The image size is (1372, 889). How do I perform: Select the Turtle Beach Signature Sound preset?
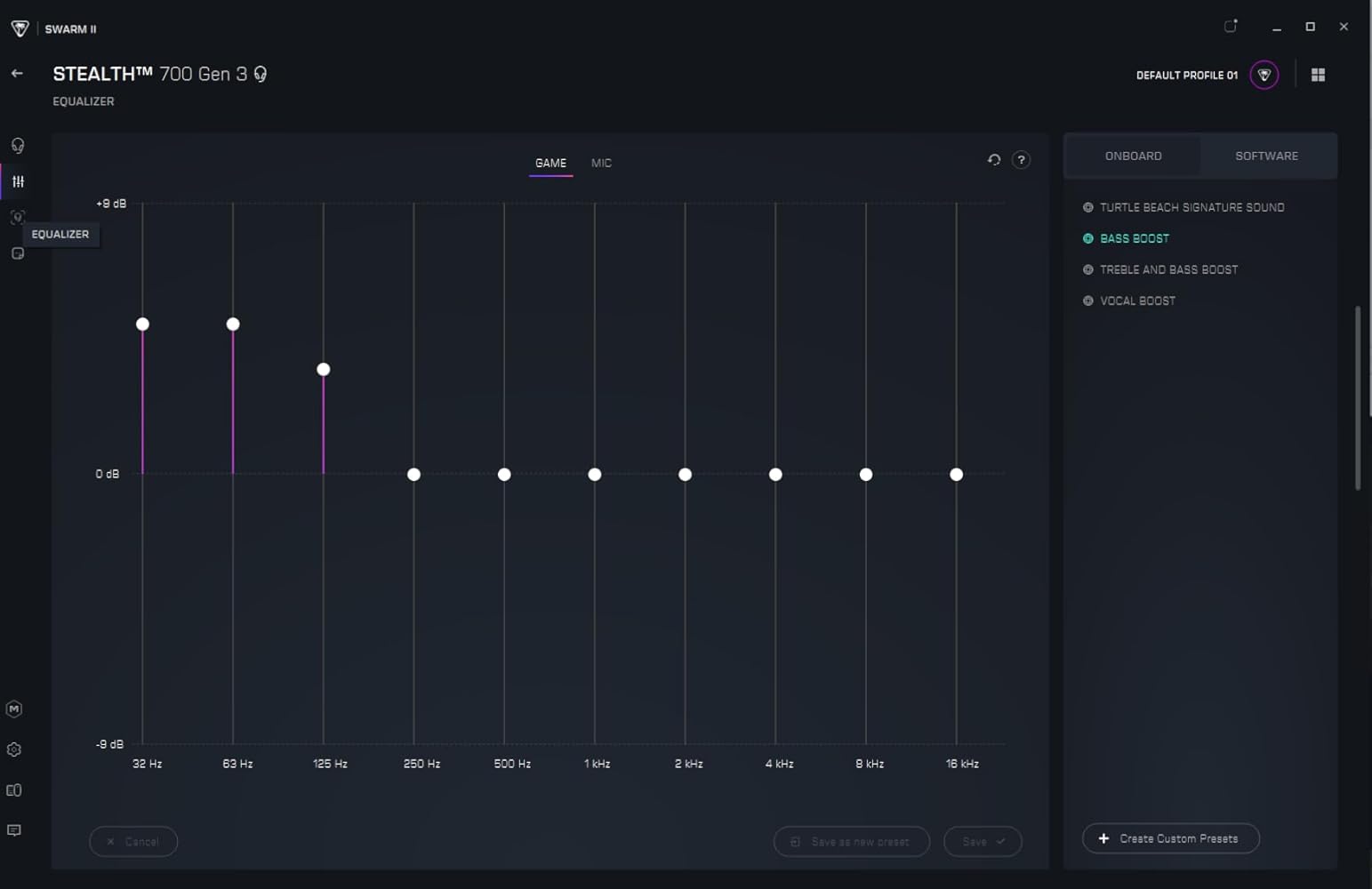pyautogui.click(x=1191, y=207)
